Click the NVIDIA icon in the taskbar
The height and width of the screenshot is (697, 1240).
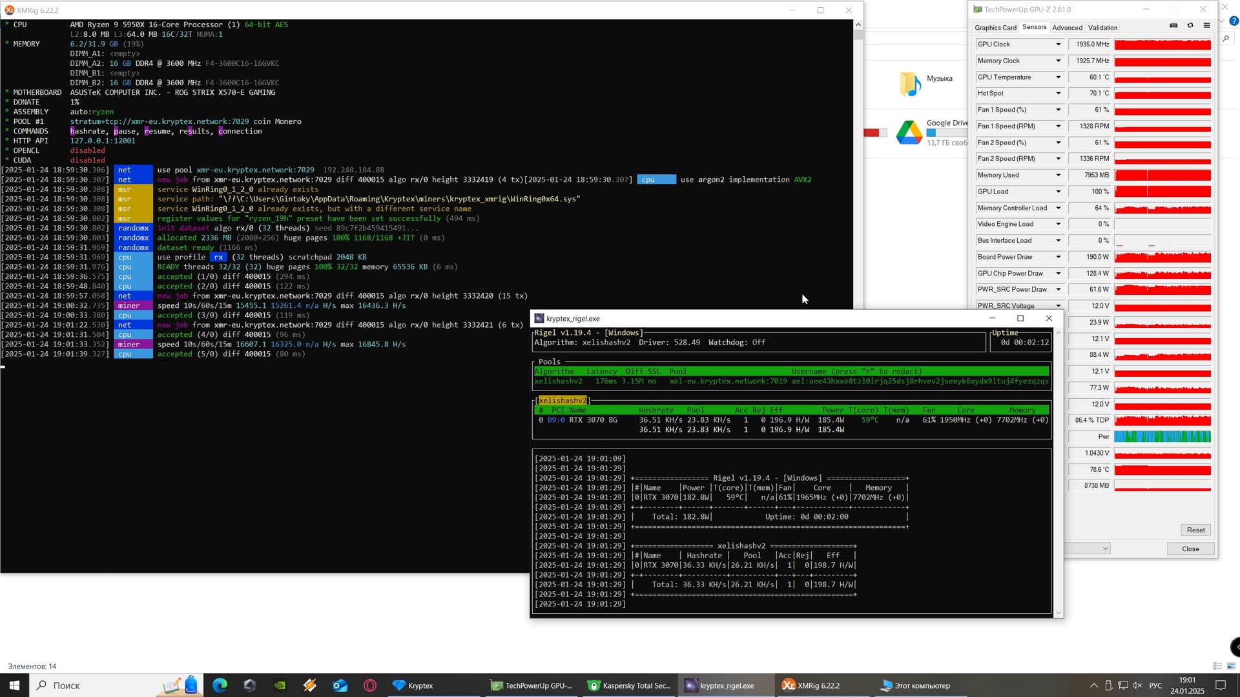[280, 685]
